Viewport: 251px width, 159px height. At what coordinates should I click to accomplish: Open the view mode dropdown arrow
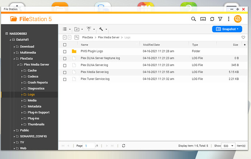click(x=70, y=29)
